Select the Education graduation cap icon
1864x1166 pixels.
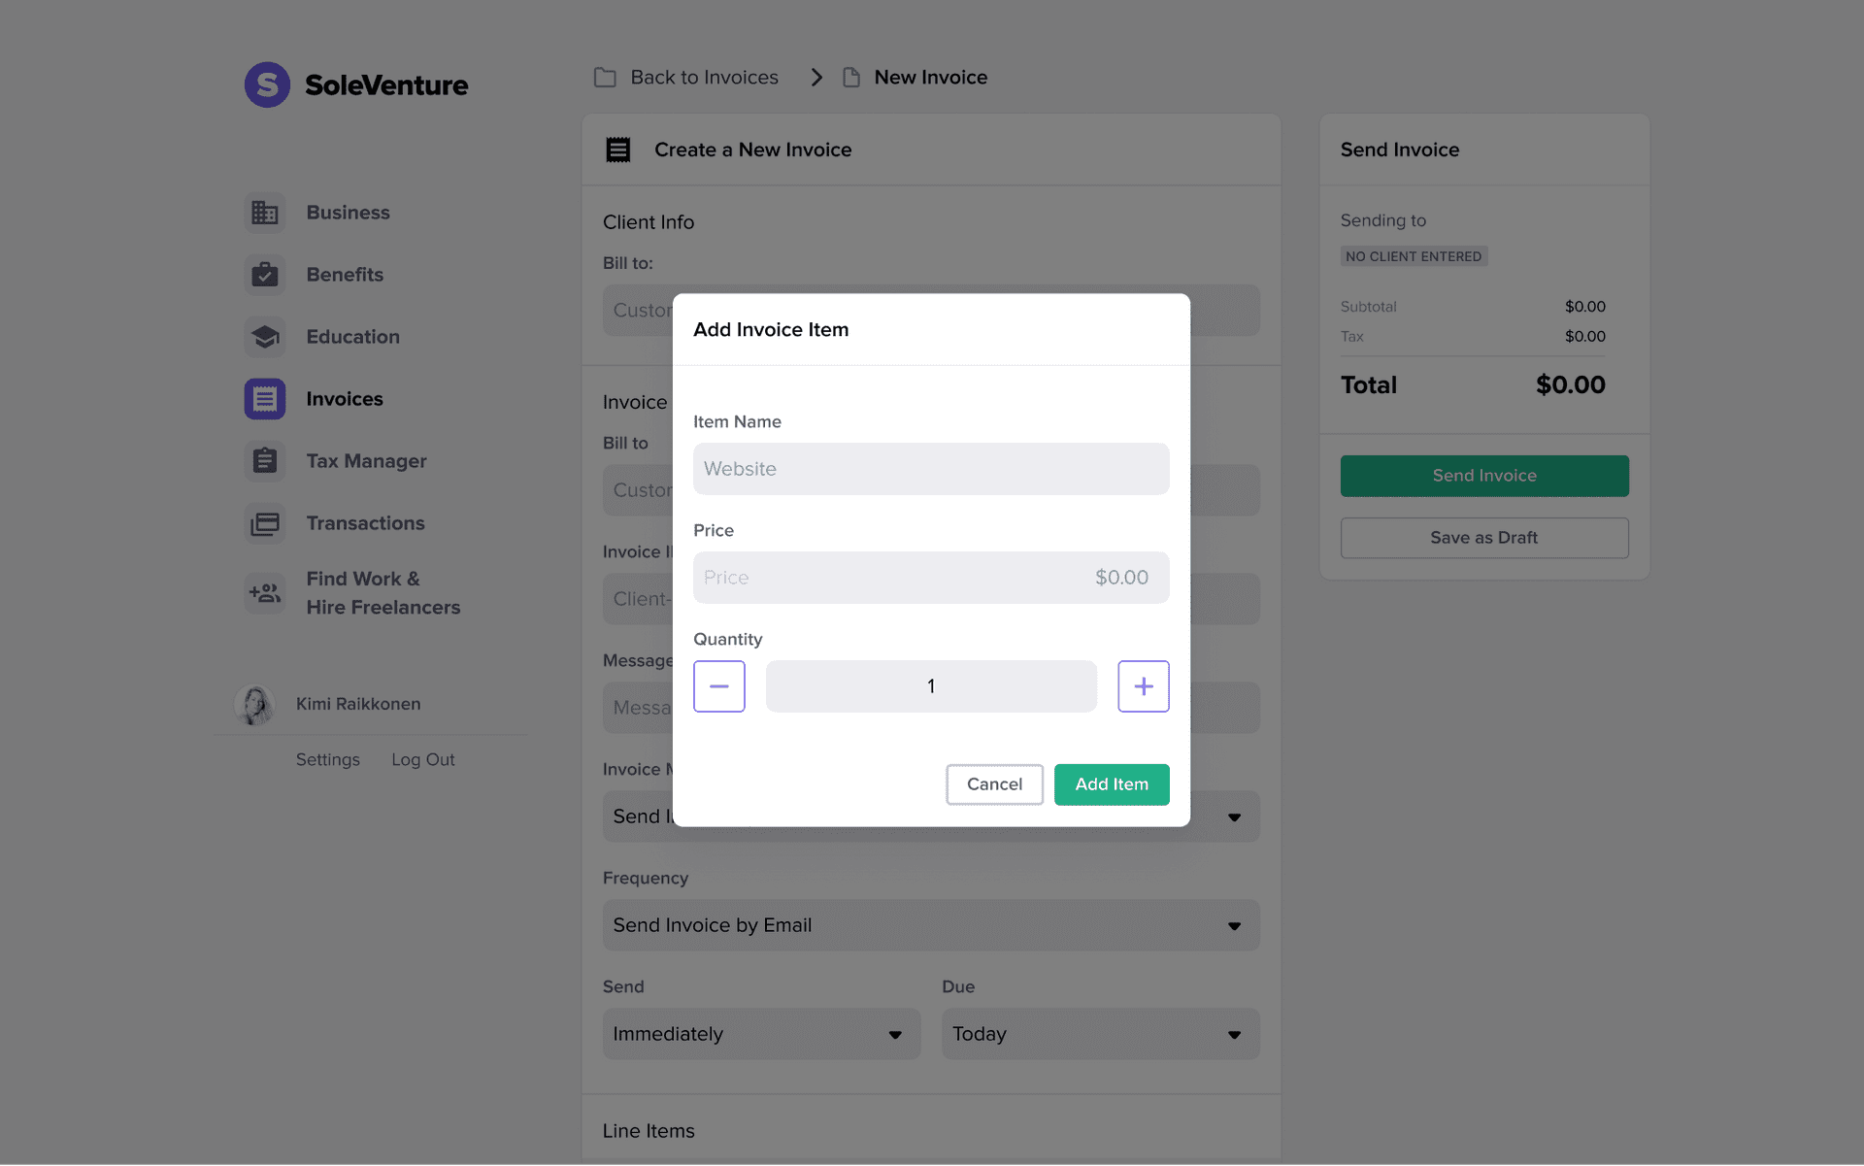click(x=265, y=337)
